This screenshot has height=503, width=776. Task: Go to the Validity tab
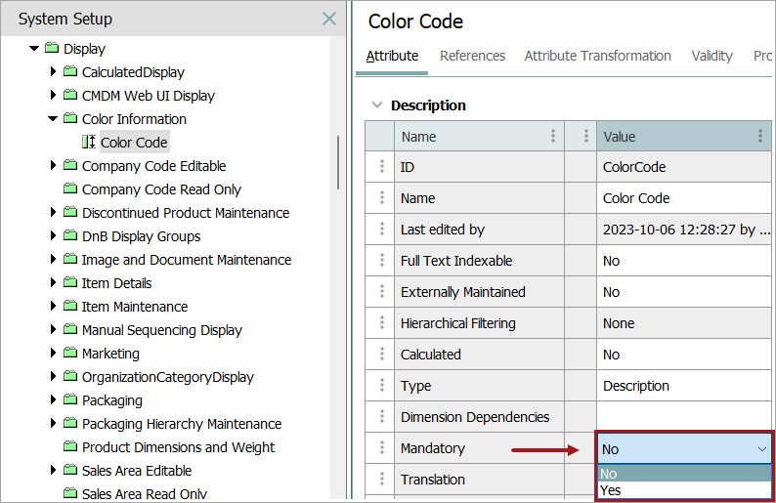[711, 56]
